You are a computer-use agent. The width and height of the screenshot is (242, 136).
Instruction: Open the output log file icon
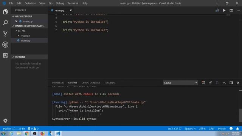[x=217, y=83]
